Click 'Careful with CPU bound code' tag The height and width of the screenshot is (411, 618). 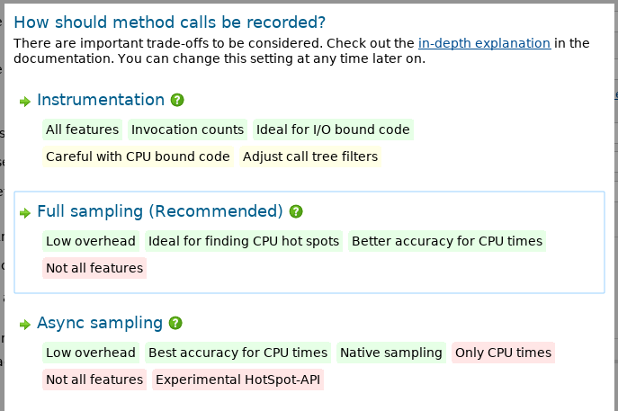tap(138, 156)
